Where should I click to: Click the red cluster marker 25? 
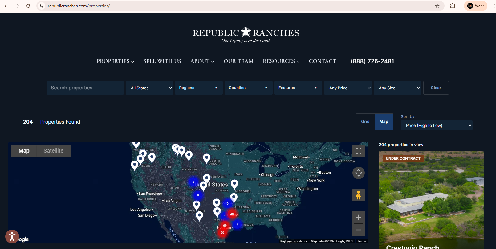pos(232,214)
